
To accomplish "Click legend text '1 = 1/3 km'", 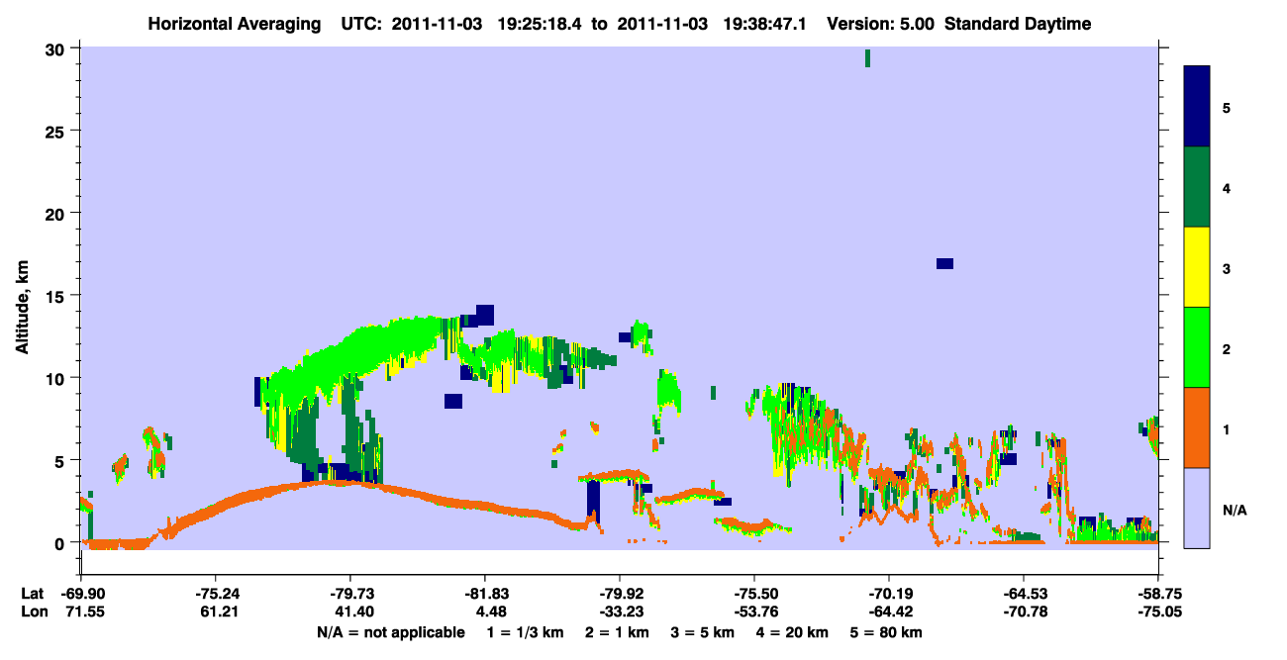I will click(524, 632).
